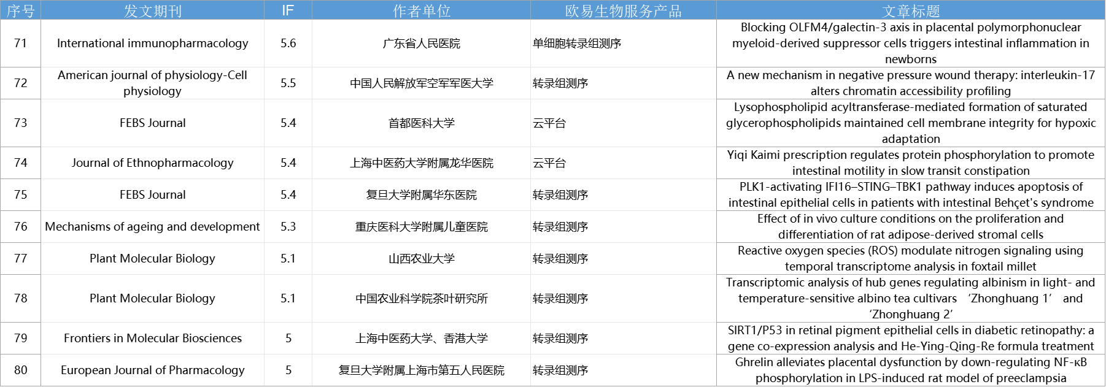This screenshot has width=1106, height=387.
Task: Select IF 5 in European Journal of Pharmacology row
Action: pyautogui.click(x=288, y=370)
